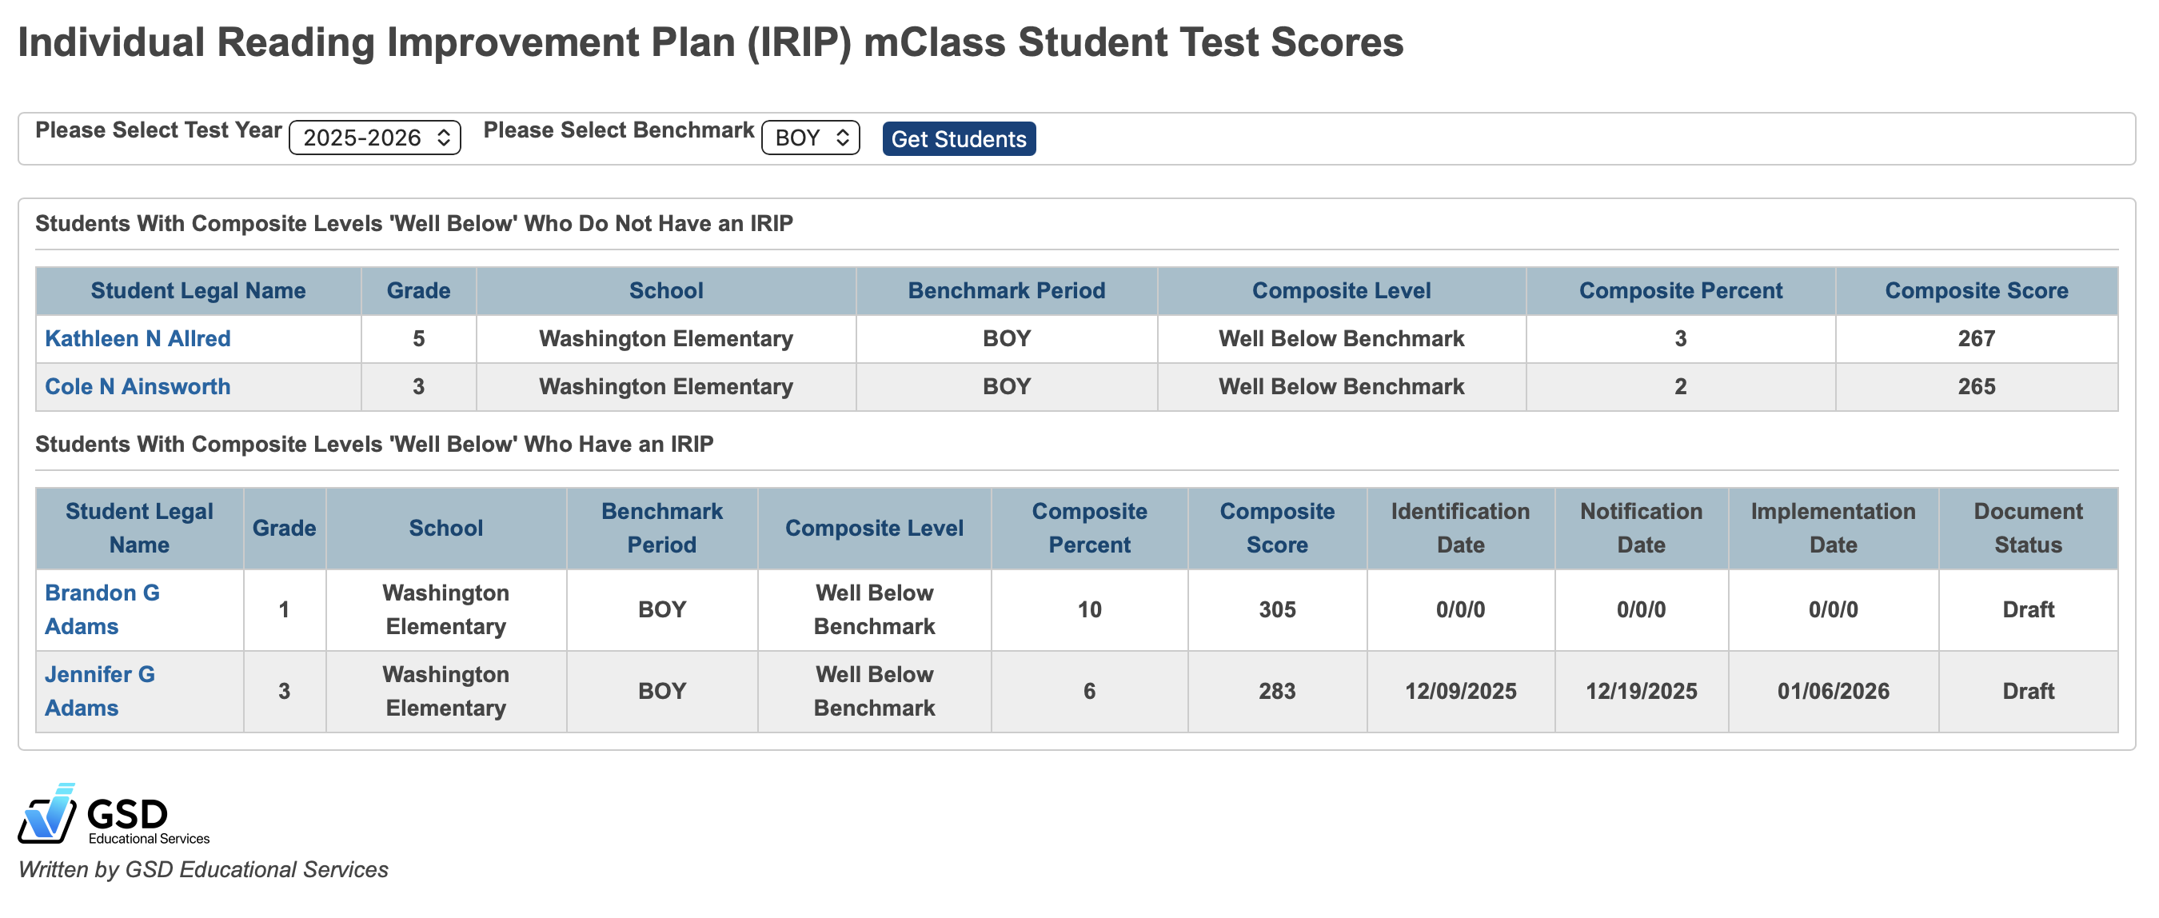Select 2025-2026 in the Test Year dropdown
The image size is (2159, 918).
[375, 138]
